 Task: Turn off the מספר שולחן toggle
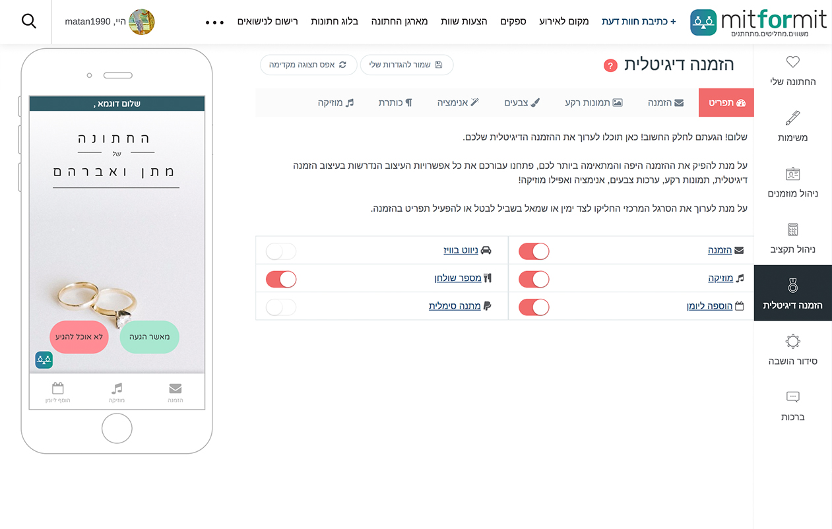click(281, 279)
